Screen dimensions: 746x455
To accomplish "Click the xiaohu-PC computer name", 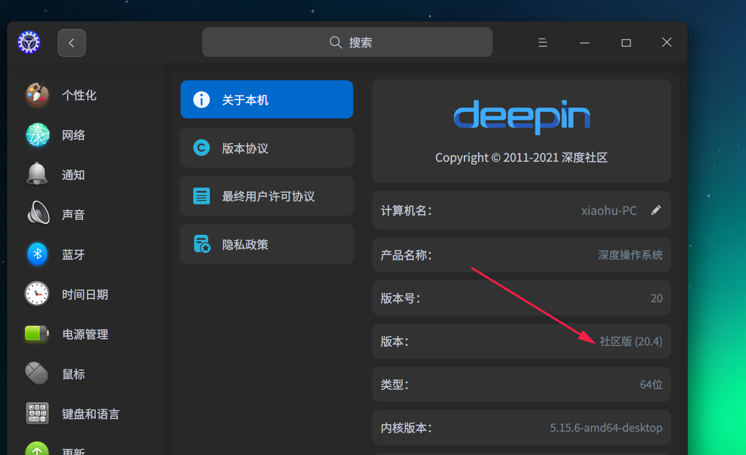I will (609, 211).
